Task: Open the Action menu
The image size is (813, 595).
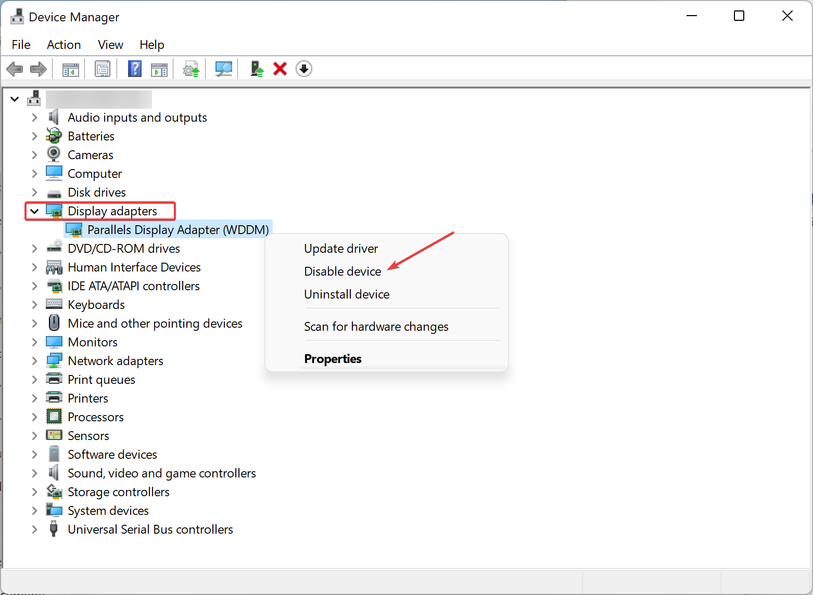Action: pos(64,45)
